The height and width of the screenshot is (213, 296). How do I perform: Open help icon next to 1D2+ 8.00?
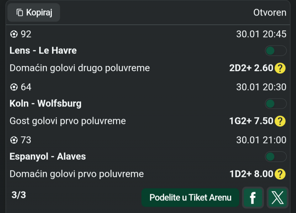(x=280, y=174)
